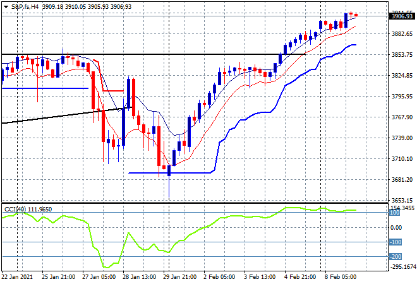Click the 3767.90 price axis label

point(402,117)
